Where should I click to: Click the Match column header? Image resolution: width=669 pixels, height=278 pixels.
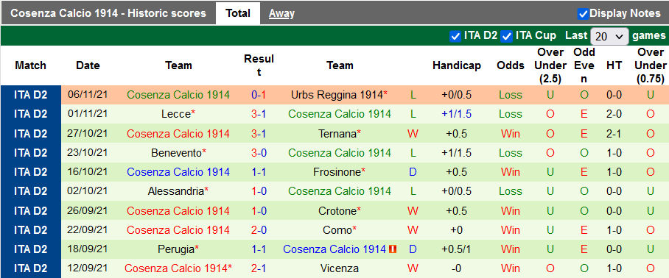30,65
